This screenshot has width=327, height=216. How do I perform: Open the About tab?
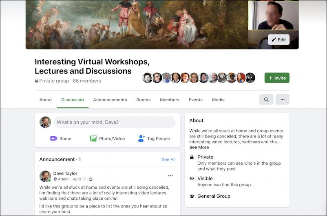pos(46,100)
